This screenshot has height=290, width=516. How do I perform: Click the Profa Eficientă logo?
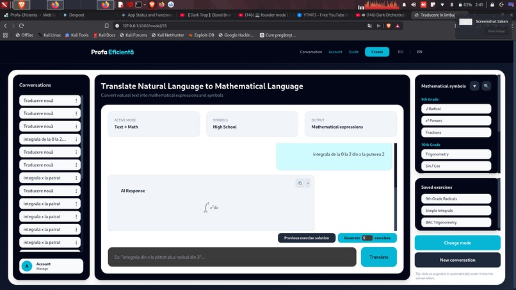point(112,52)
